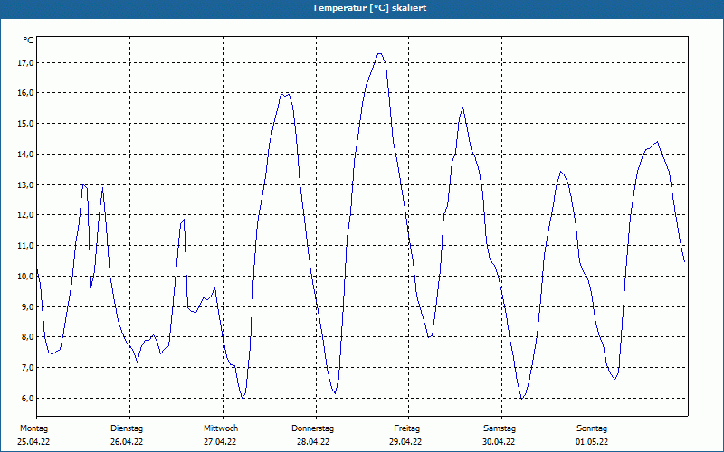This screenshot has width=724, height=452.
Task: Click the Donnerstag day label
Action: (312, 428)
